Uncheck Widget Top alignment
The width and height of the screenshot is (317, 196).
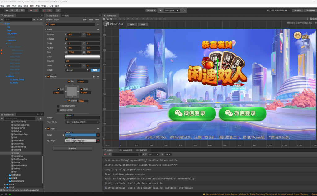coord(69,82)
